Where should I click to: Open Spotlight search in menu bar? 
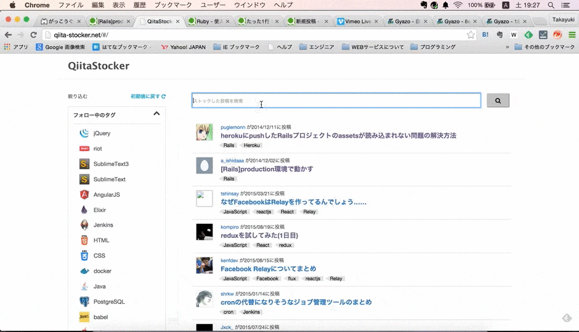tap(551, 5)
